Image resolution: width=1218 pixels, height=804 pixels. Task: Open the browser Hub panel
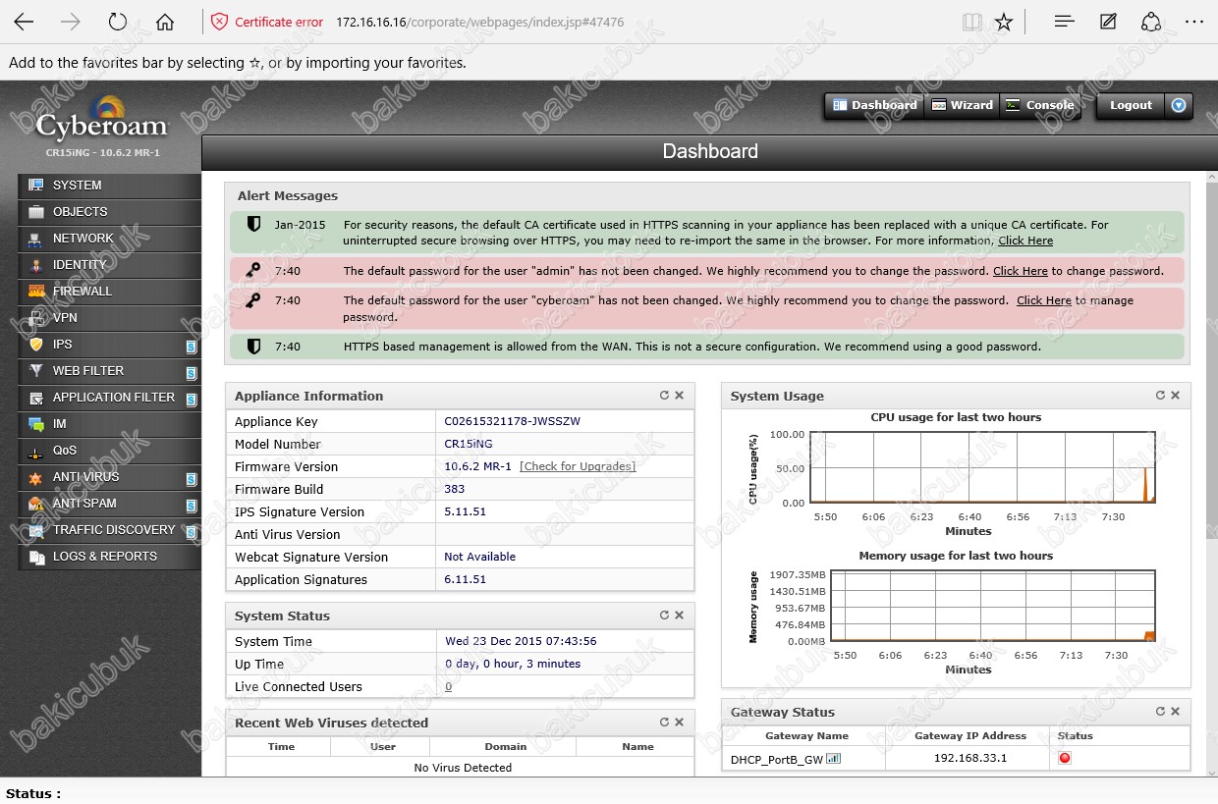click(1064, 22)
